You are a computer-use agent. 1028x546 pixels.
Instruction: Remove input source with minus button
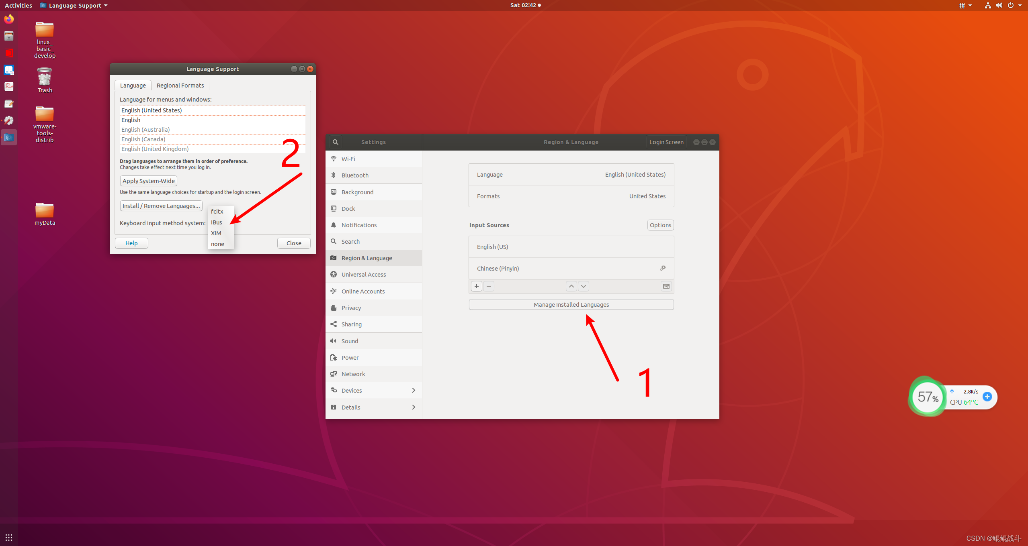489,286
